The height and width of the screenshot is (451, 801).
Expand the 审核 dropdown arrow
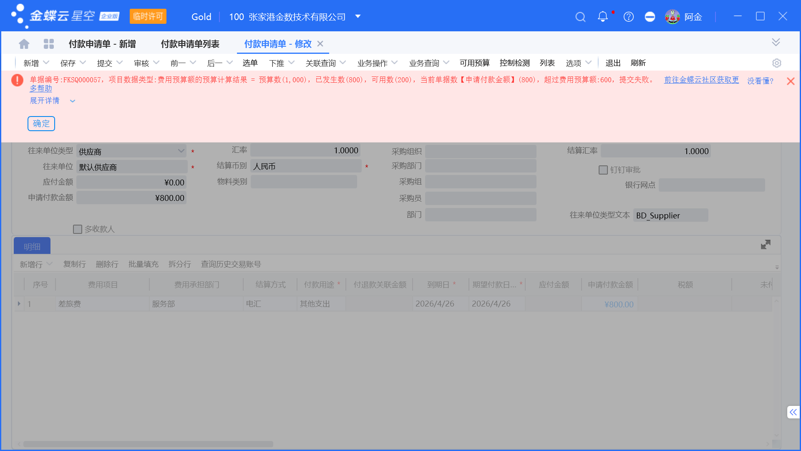[x=156, y=63]
